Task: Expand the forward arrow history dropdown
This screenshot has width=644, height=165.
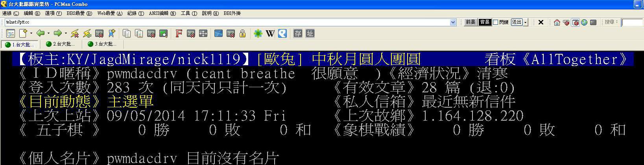Action: point(66,33)
